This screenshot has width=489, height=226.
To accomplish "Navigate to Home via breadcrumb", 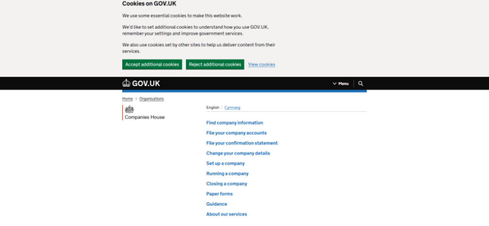I will pos(127,99).
